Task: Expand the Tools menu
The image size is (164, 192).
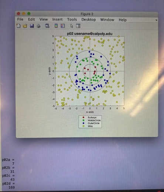Action: click(72, 20)
